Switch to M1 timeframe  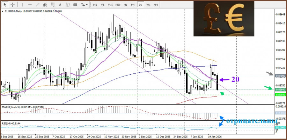pyautogui.click(x=95, y=5)
